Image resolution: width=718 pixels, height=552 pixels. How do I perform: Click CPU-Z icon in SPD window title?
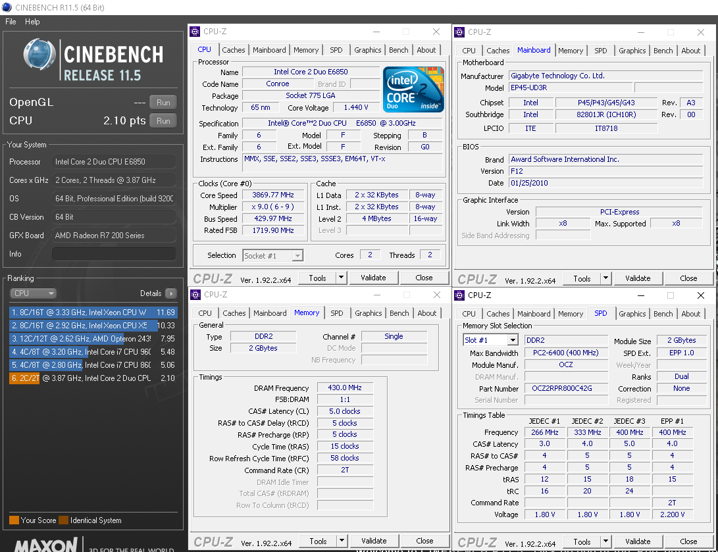coord(459,295)
